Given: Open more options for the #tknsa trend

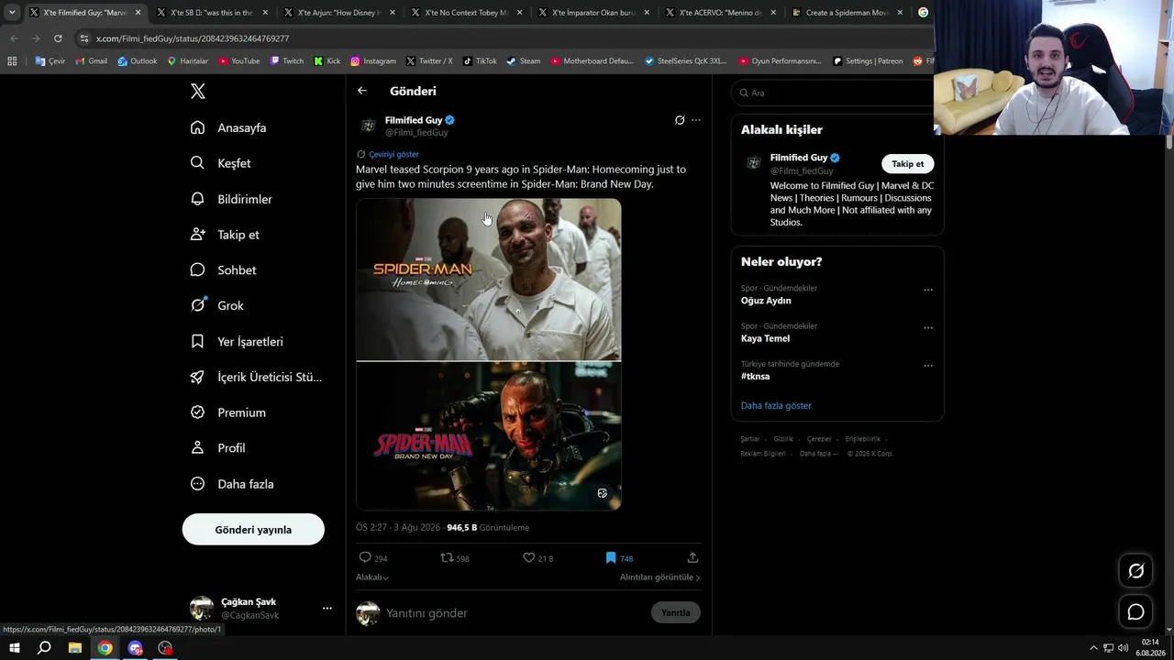Looking at the screenshot, I should (928, 365).
